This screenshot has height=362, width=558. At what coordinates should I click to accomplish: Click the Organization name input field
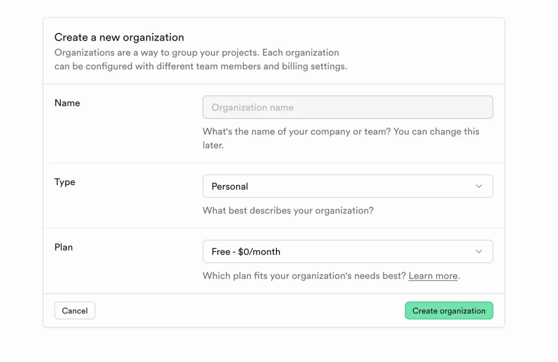tap(347, 107)
